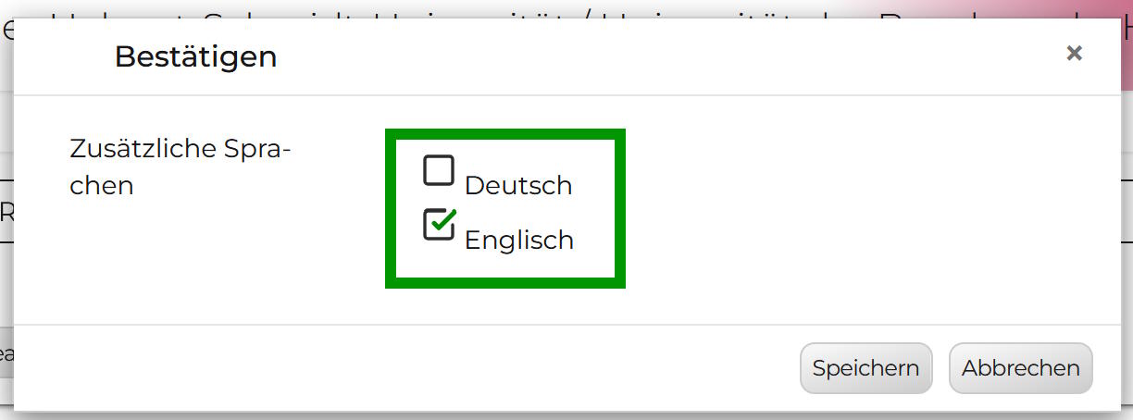Click the Englisch label text
The width and height of the screenshot is (1133, 420).
click(518, 241)
